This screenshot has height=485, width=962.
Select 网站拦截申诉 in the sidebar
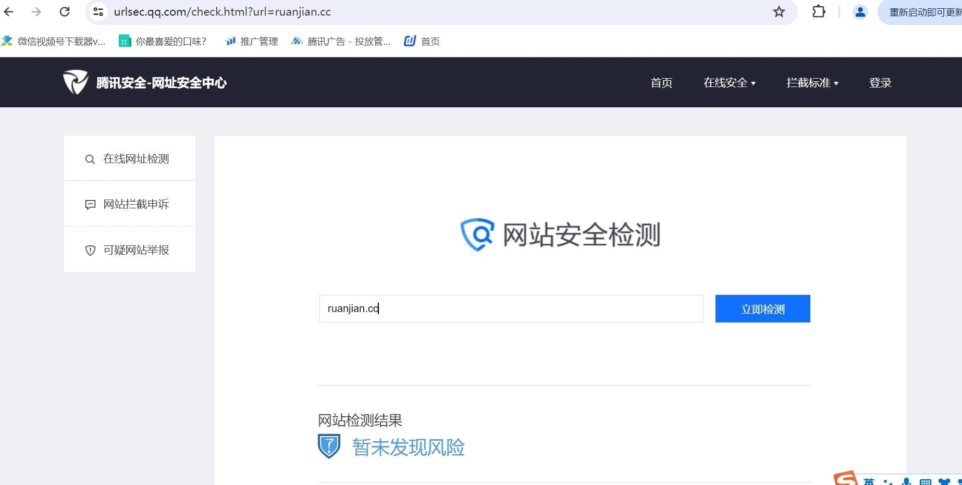pos(129,204)
